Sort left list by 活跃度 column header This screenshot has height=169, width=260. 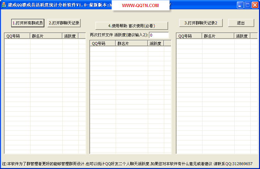[x=70, y=36]
